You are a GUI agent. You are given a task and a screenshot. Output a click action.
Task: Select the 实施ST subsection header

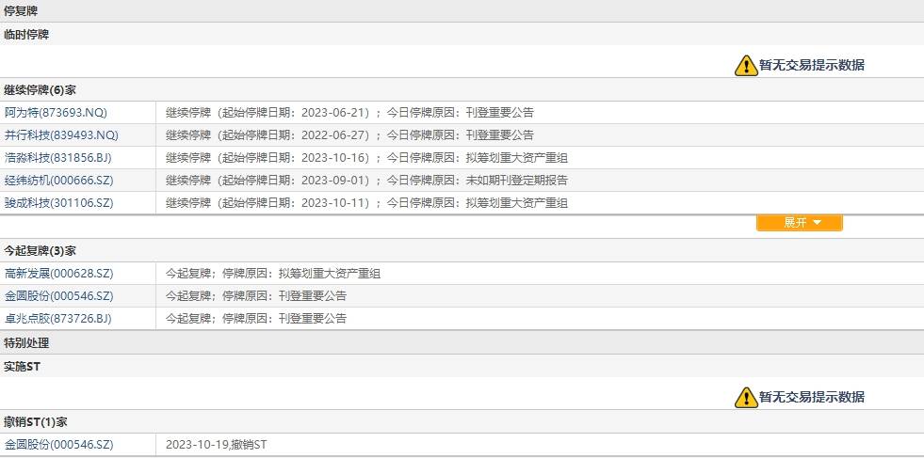pos(23,366)
